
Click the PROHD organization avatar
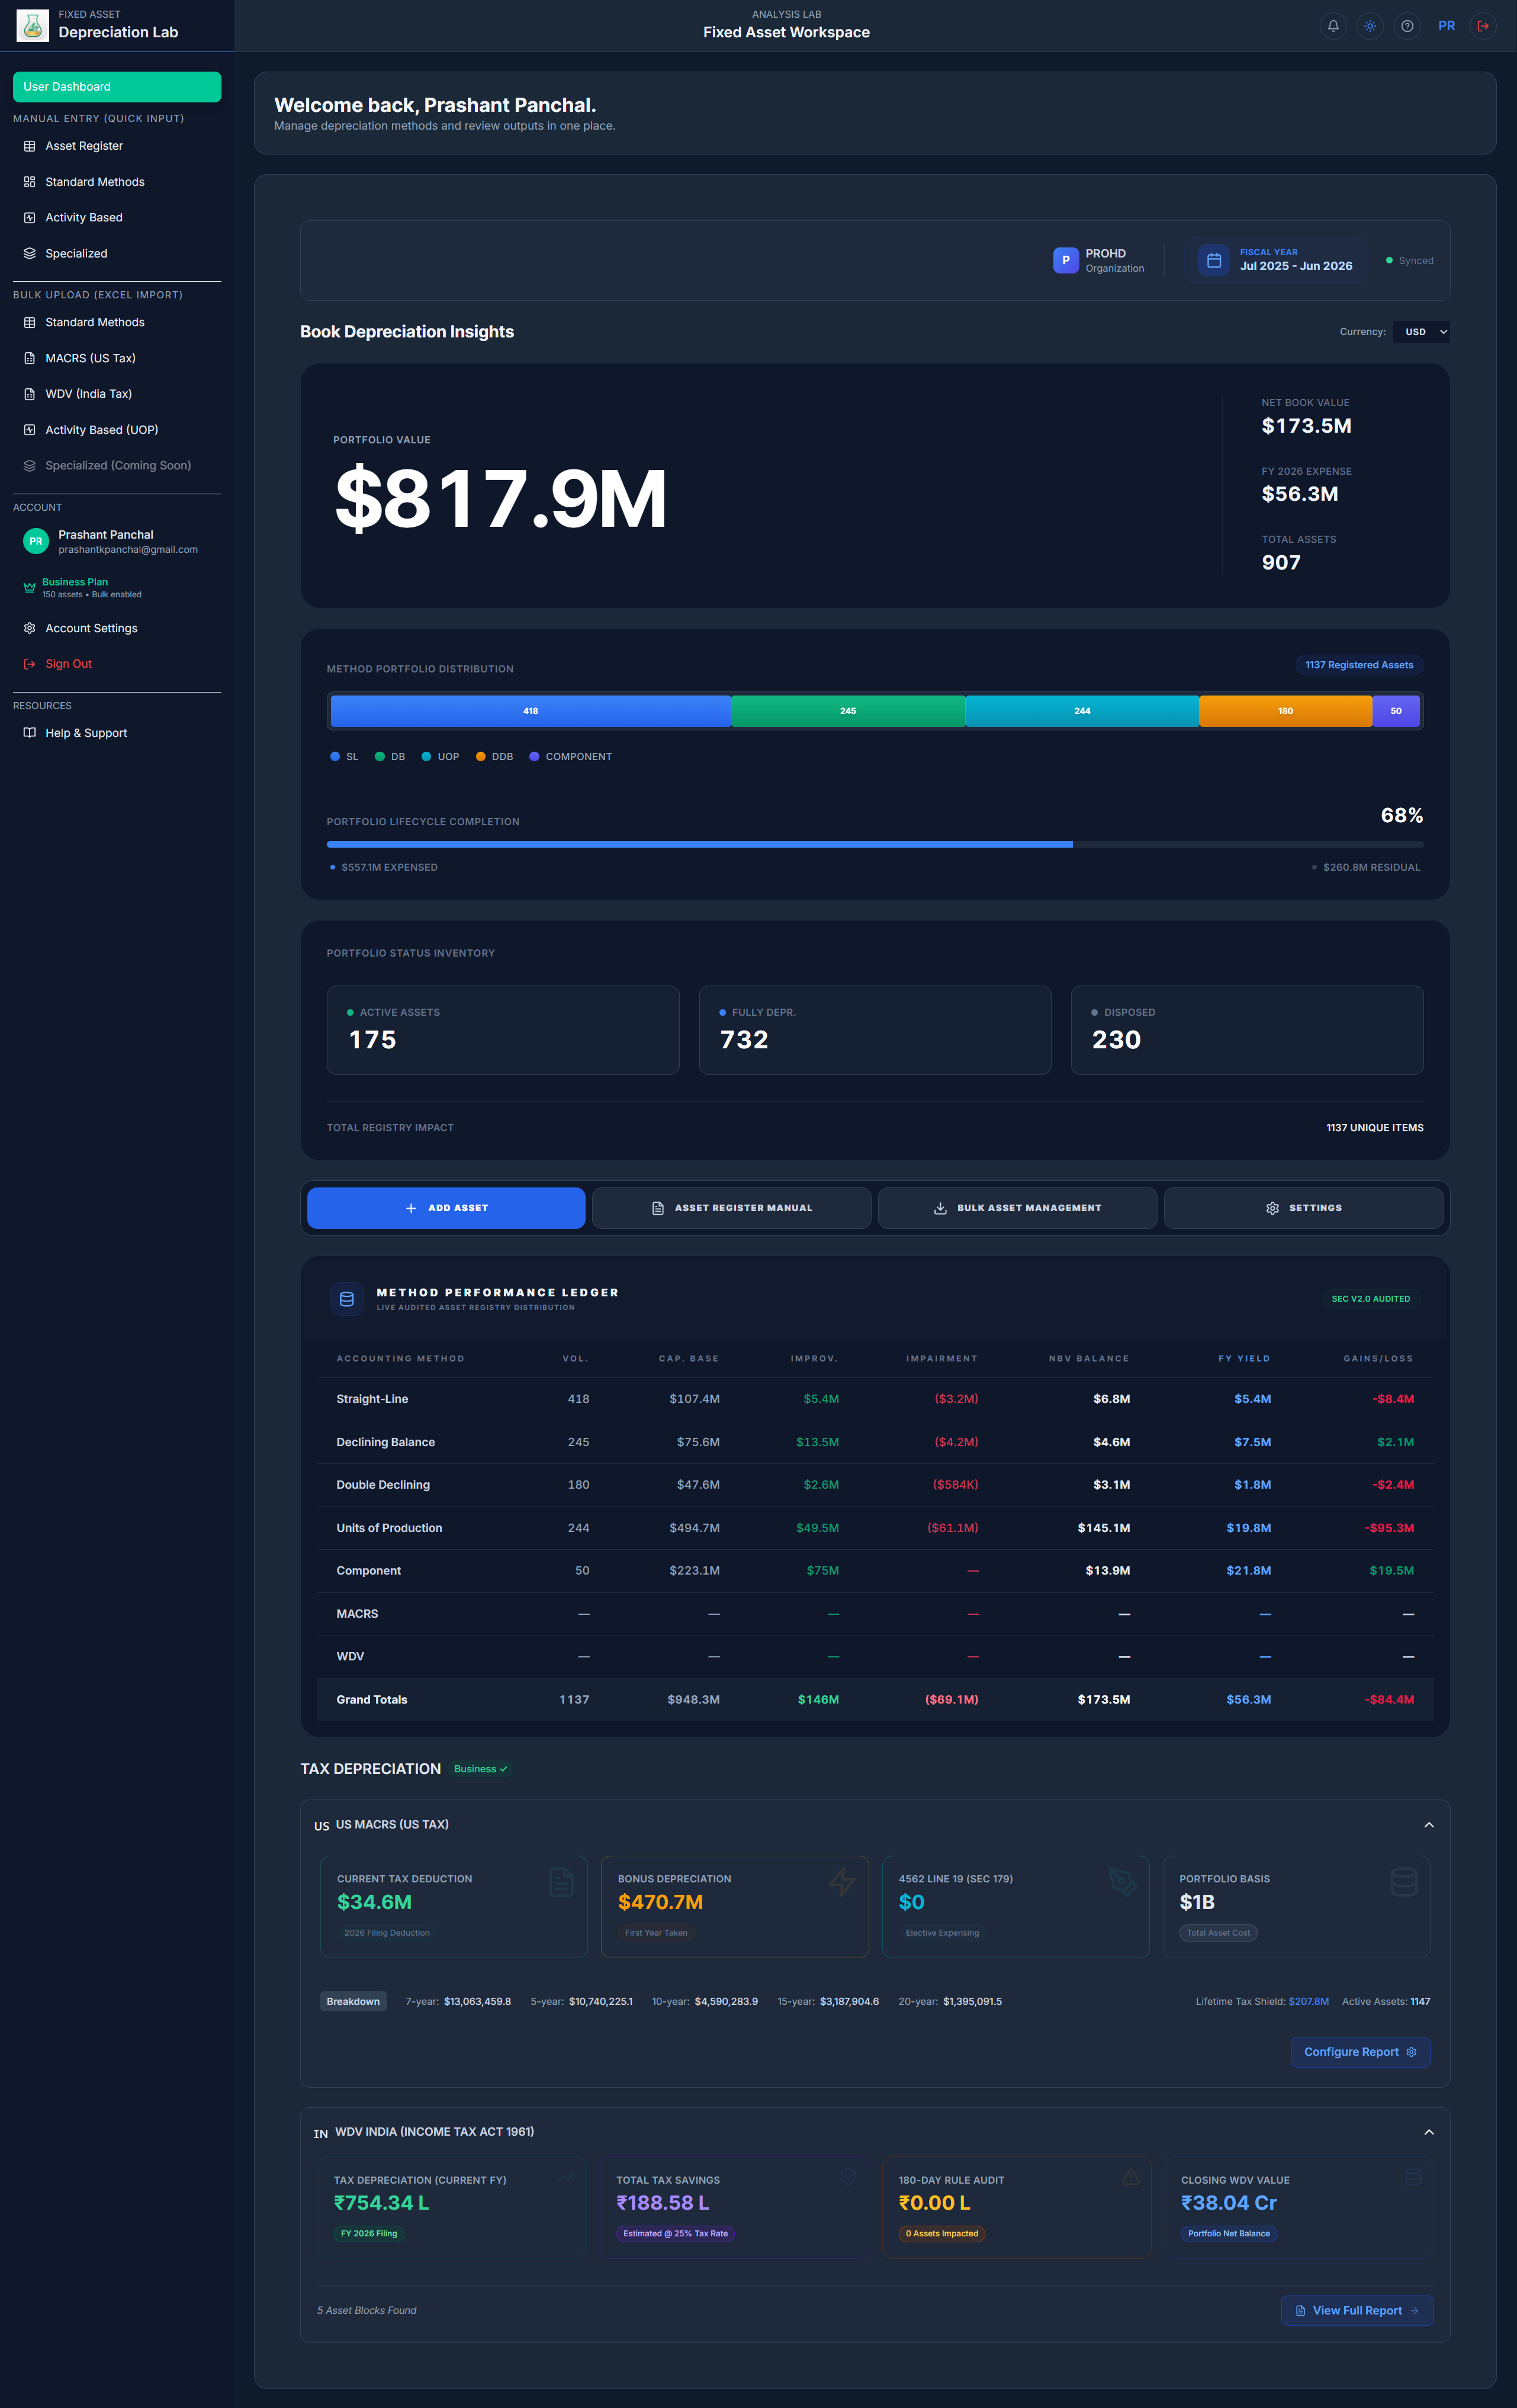tap(1065, 260)
